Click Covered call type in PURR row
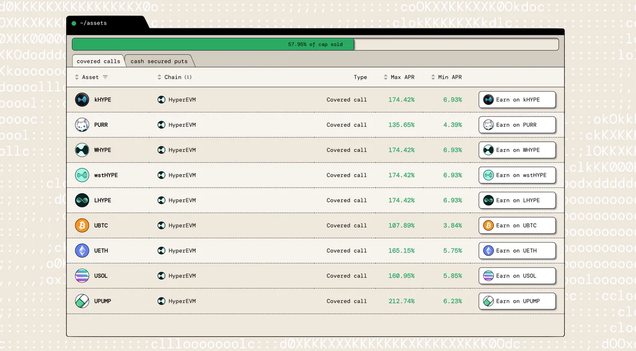This screenshot has height=351, width=636. pos(347,125)
